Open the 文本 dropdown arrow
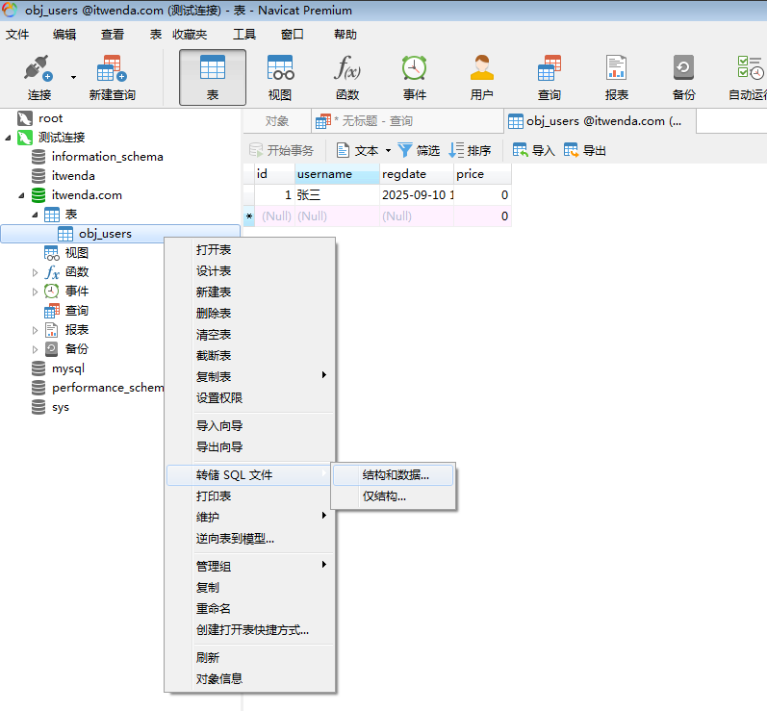 point(388,151)
